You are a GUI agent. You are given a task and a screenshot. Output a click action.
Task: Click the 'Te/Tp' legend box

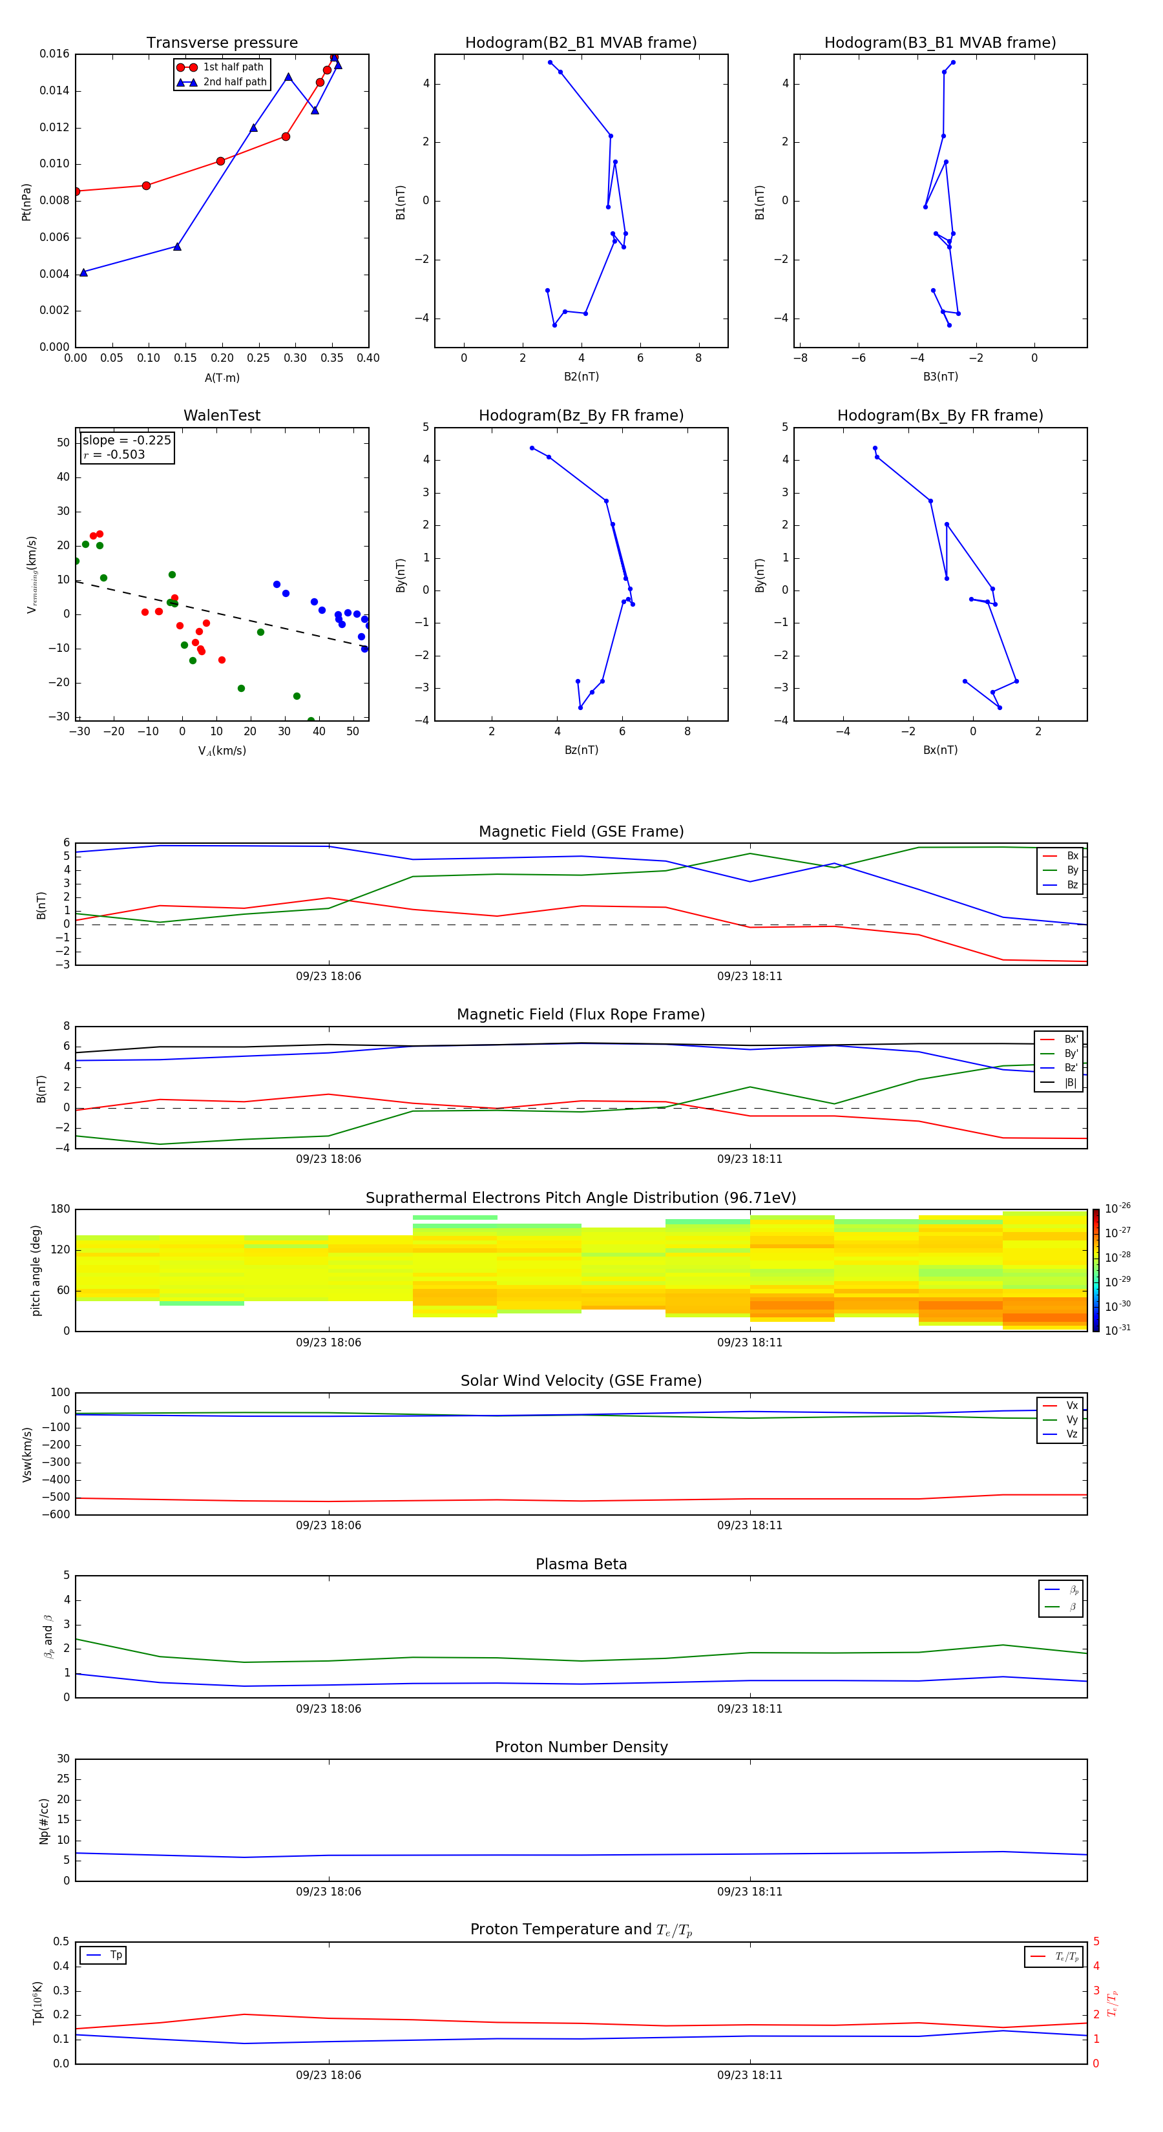pos(1054,1956)
